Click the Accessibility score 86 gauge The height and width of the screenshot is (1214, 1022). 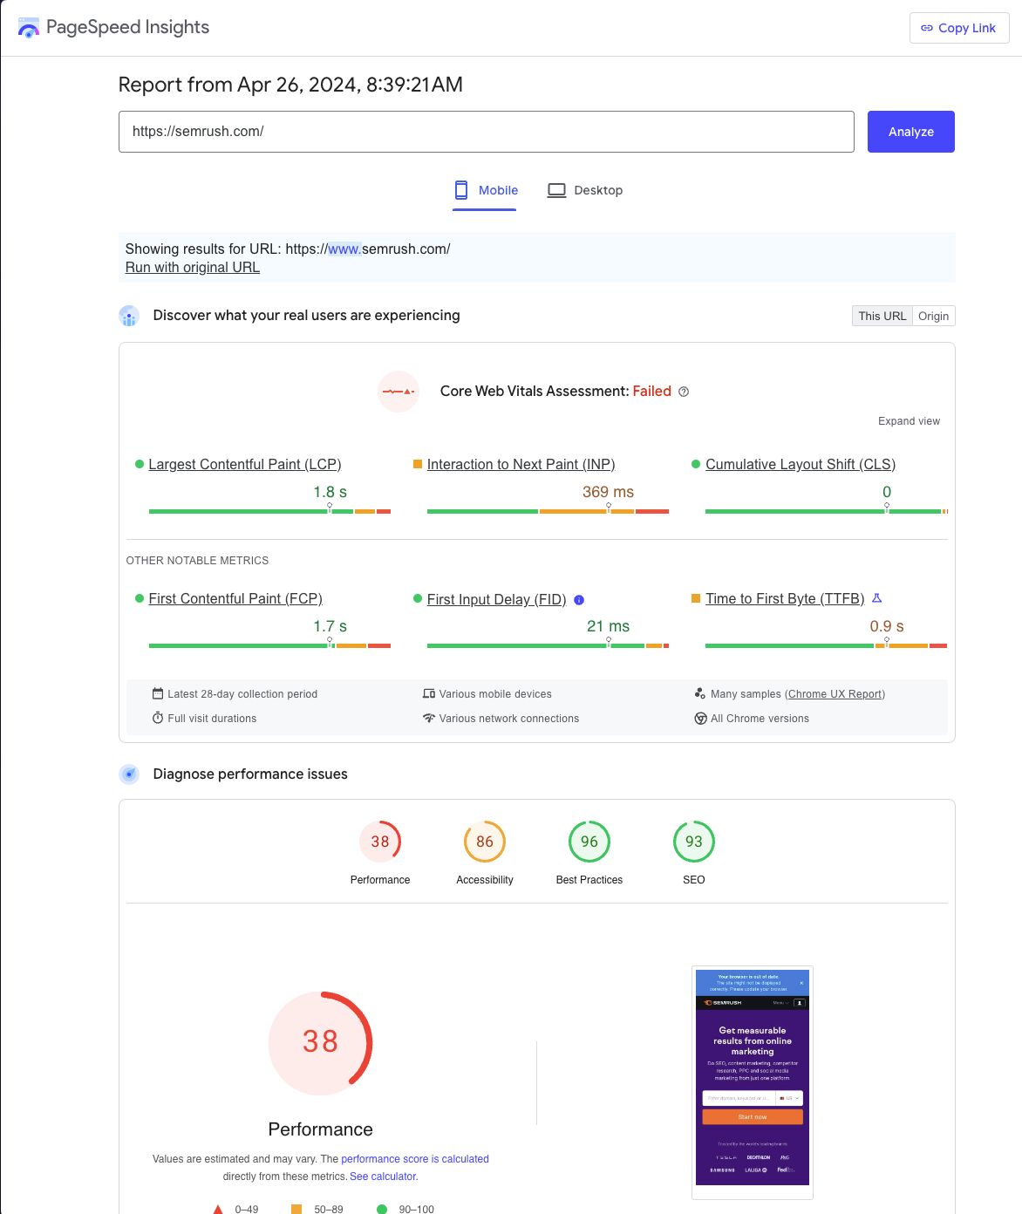pos(485,842)
